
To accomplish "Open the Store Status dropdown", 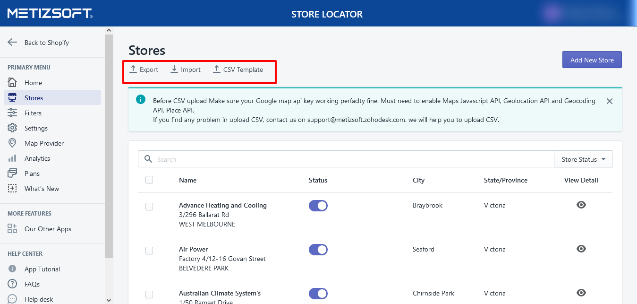I will [583, 159].
